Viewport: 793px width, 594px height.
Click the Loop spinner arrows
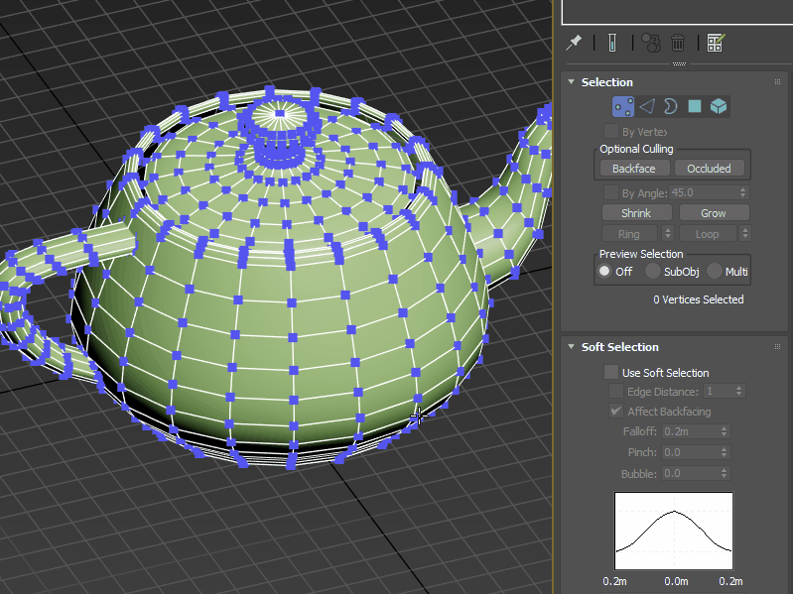click(745, 233)
